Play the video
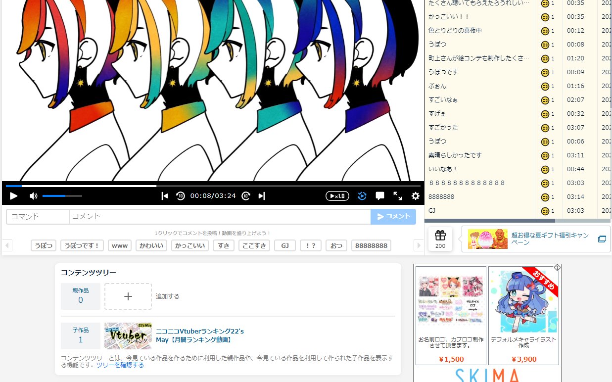 click(13, 196)
